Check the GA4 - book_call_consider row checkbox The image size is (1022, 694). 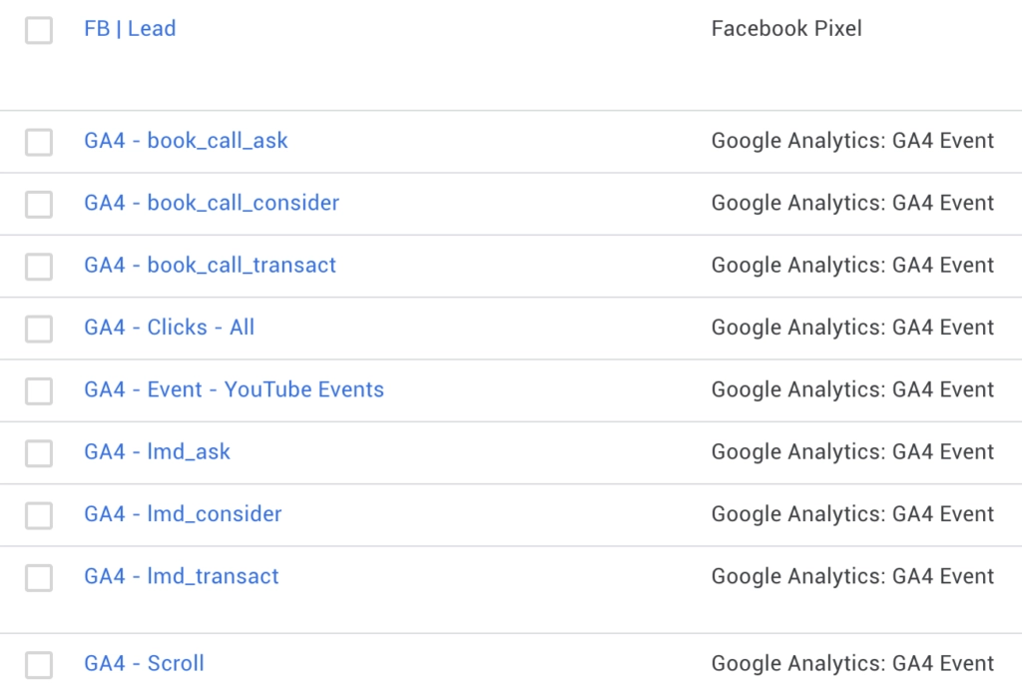tap(38, 204)
